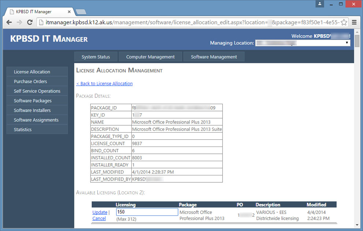
Task: Click the Chrome user profile icon
Action: [320, 4]
